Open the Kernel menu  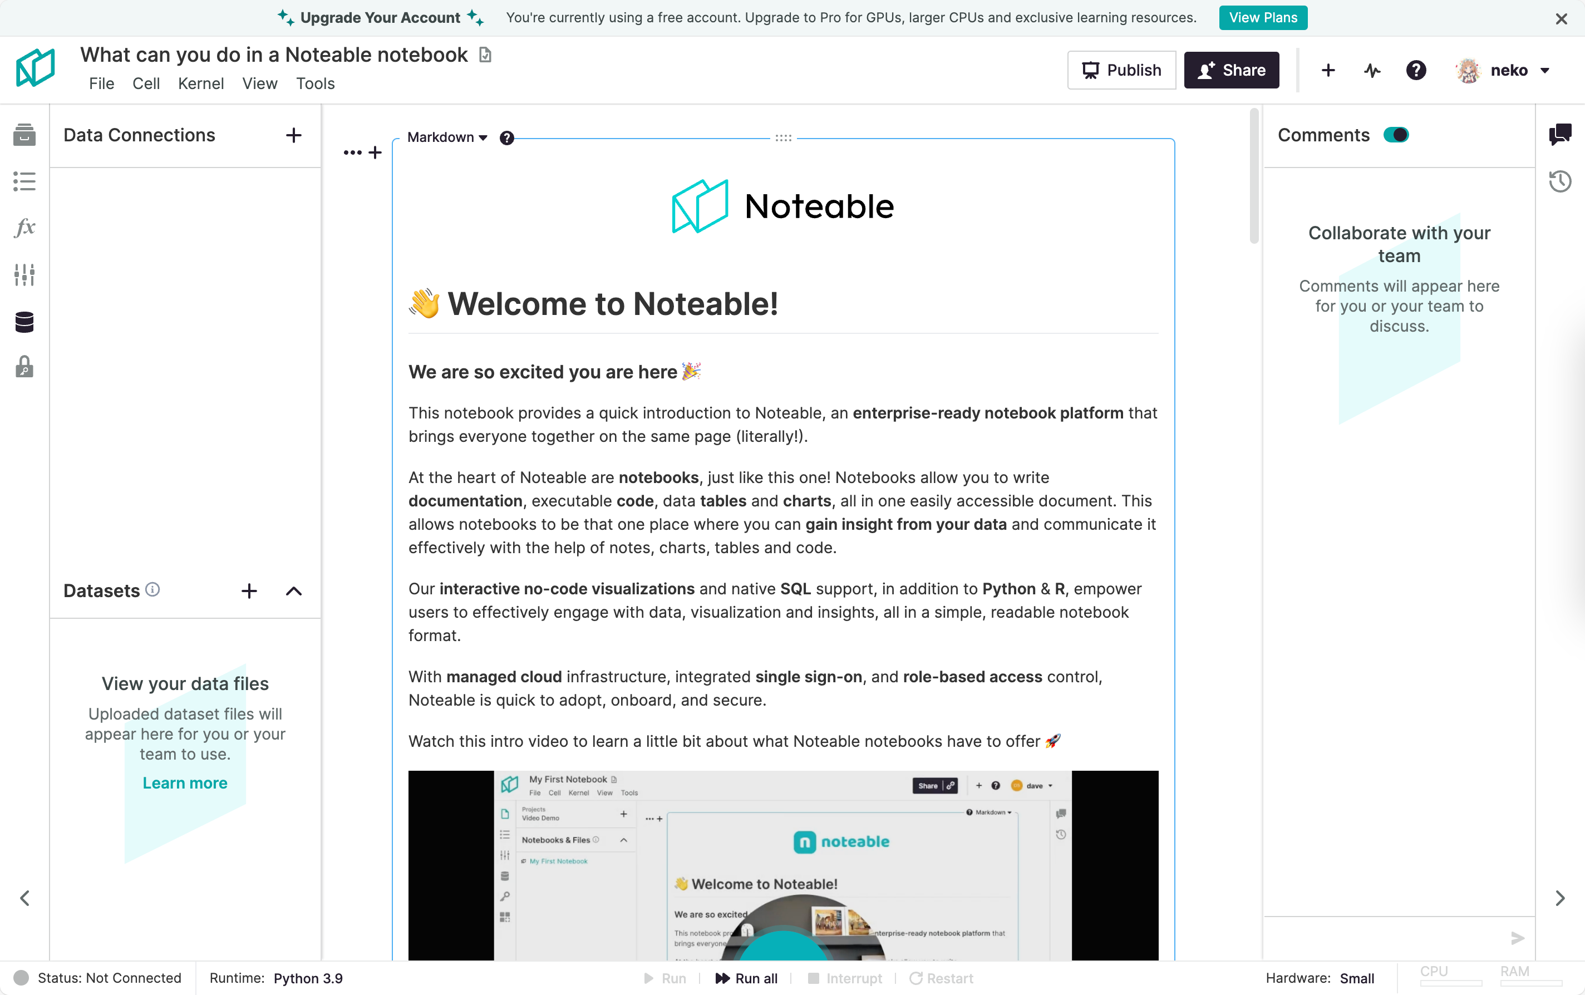coord(201,83)
